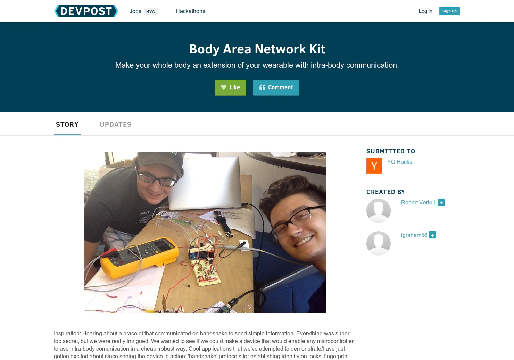
Task: Like the Body Area Network Kit project
Action: point(230,87)
